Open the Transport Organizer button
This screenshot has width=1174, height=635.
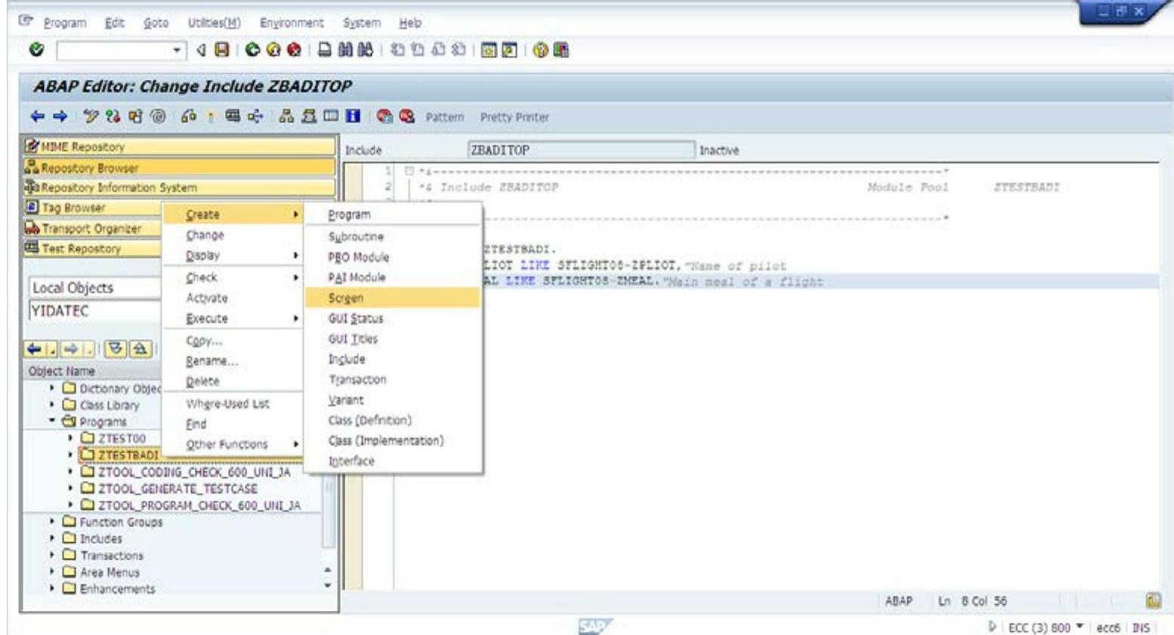pos(93,228)
